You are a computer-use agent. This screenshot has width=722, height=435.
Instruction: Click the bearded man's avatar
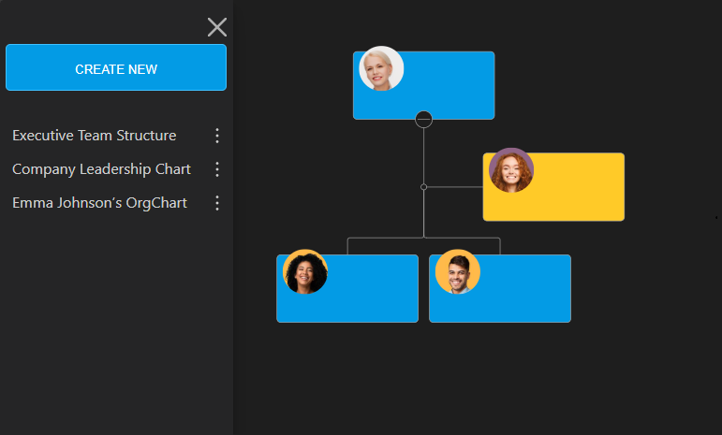(457, 272)
